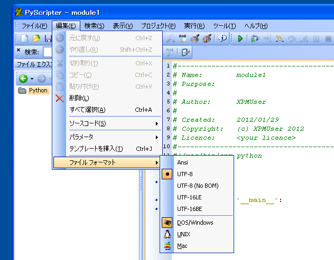Select UTF-16LE encoding
Screen dimensions: 334x260
click(197, 197)
